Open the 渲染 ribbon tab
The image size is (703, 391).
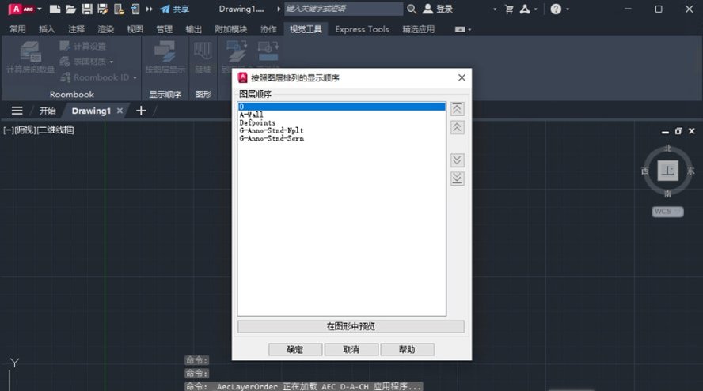click(x=106, y=29)
